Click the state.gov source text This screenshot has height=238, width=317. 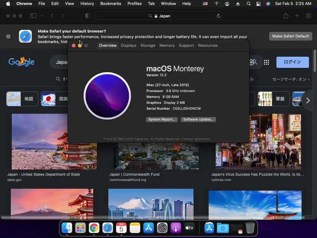15,180
